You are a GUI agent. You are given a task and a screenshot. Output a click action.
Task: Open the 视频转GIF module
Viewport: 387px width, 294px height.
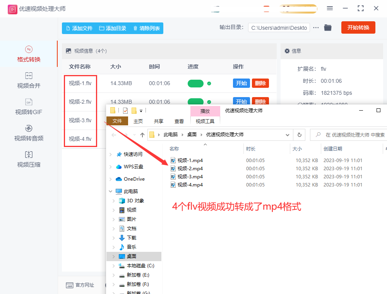point(29,107)
